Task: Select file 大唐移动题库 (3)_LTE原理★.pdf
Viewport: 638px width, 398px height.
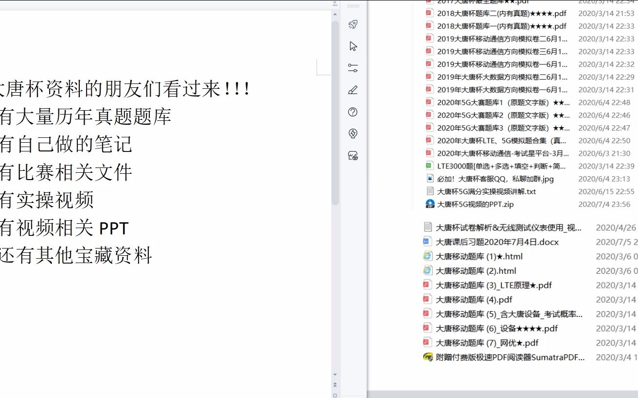Action: click(x=494, y=285)
